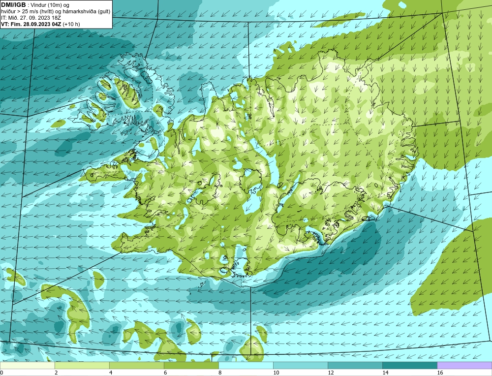Click the legend scale label 8

(220, 373)
